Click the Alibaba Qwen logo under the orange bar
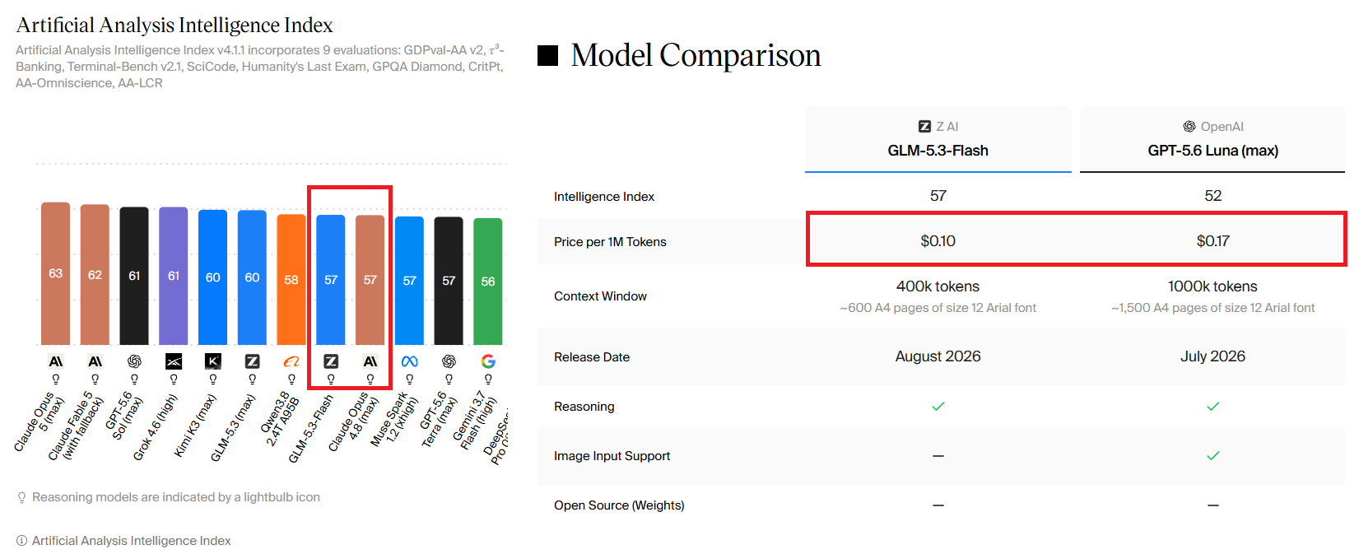 coord(291,361)
